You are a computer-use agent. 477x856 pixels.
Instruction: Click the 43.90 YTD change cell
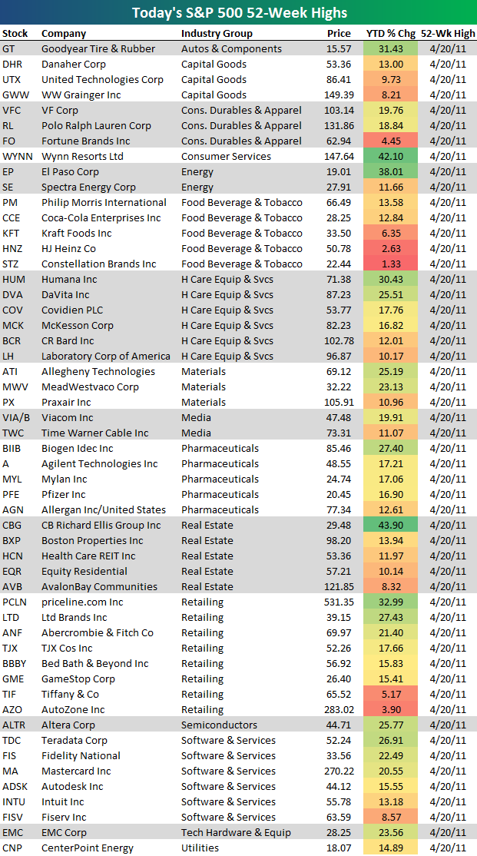(391, 525)
